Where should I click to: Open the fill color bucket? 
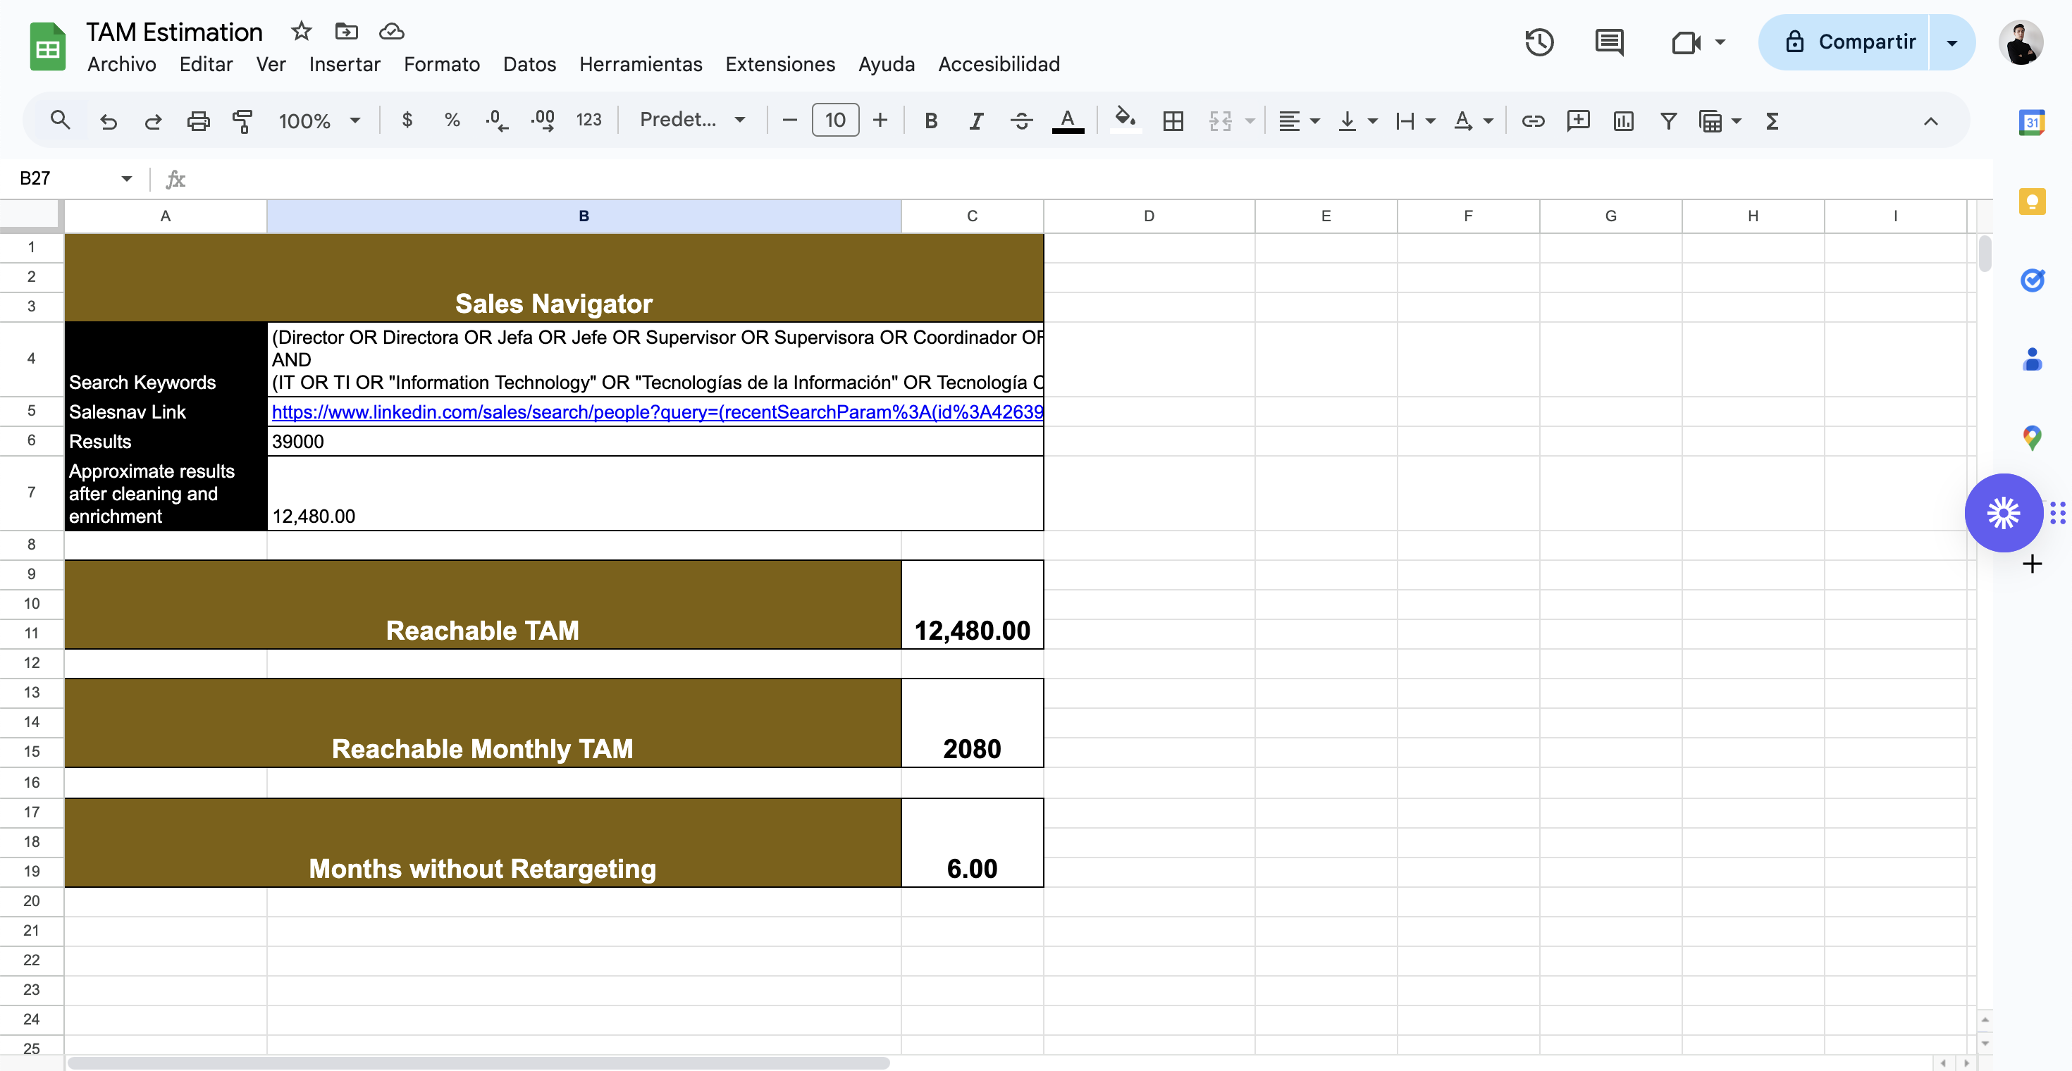[1126, 120]
